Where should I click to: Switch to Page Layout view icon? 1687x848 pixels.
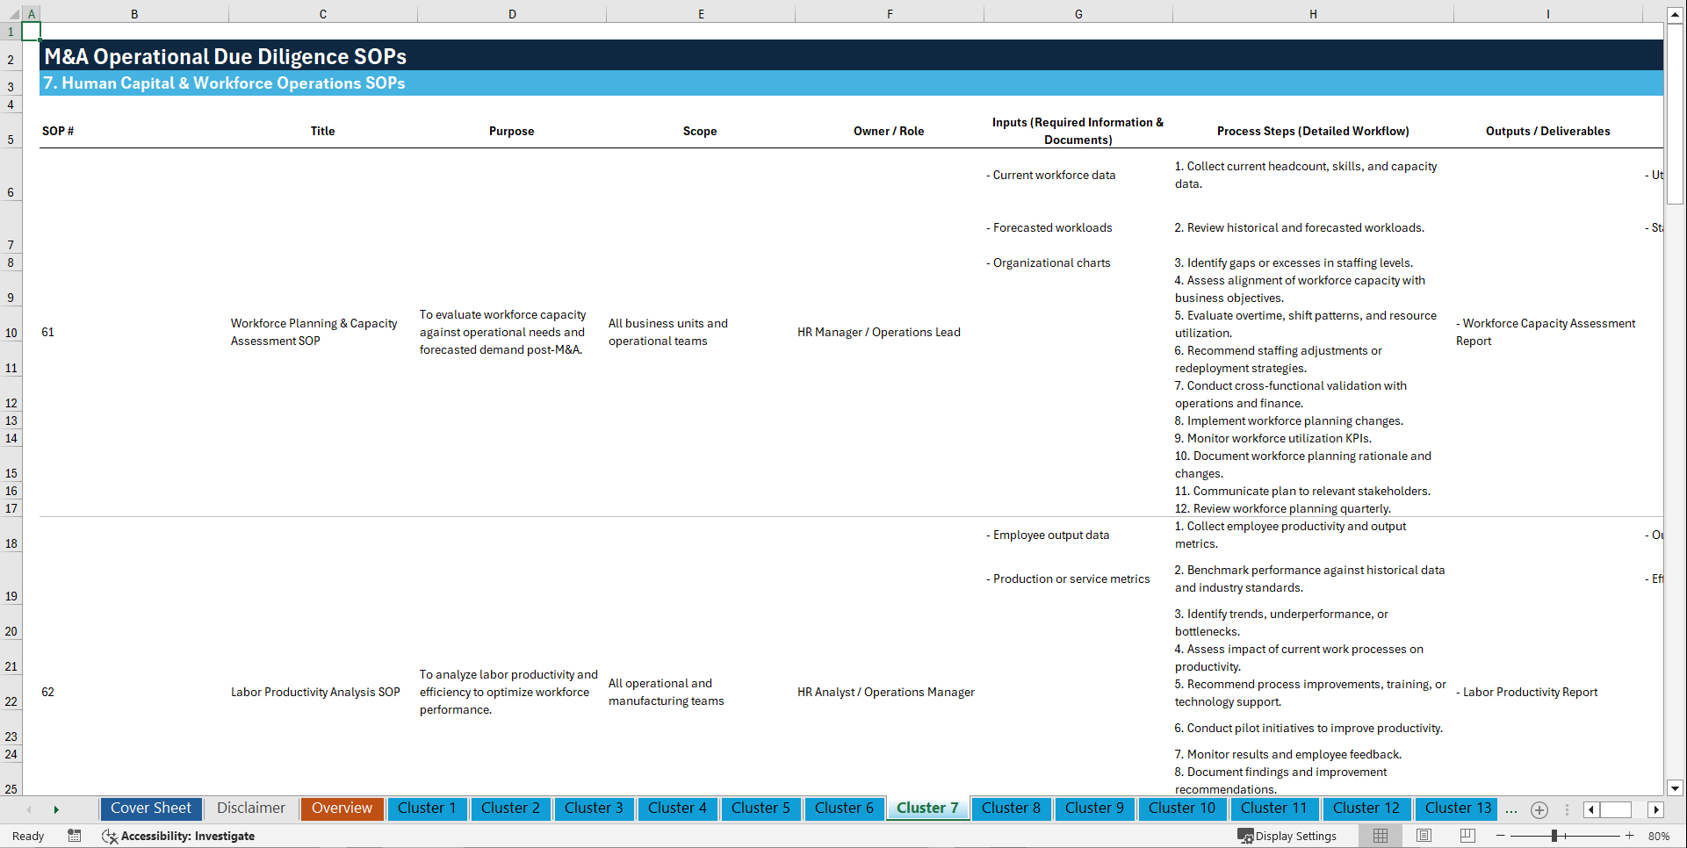coord(1423,836)
